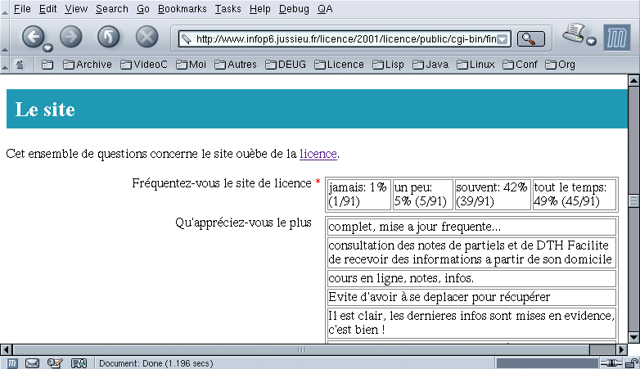Screen dimensions: 640x369
Task: Open the QA menu
Action: pos(325,8)
